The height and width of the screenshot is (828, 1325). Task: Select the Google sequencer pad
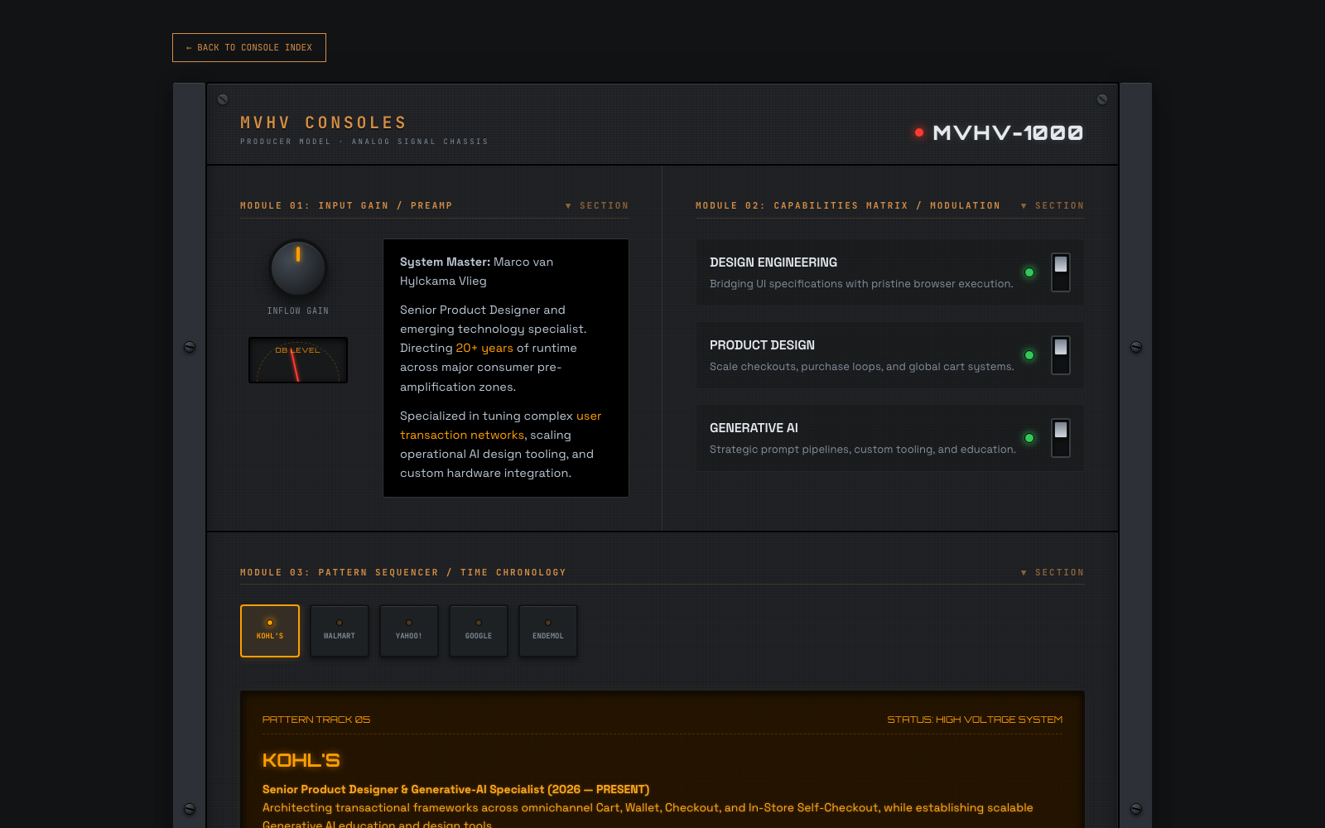[x=479, y=631]
